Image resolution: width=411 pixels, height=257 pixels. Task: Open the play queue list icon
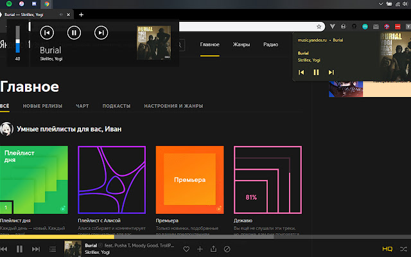(x=53, y=249)
